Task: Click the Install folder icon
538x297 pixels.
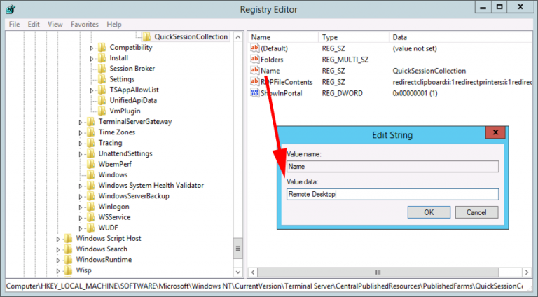Action: pyautogui.click(x=102, y=58)
